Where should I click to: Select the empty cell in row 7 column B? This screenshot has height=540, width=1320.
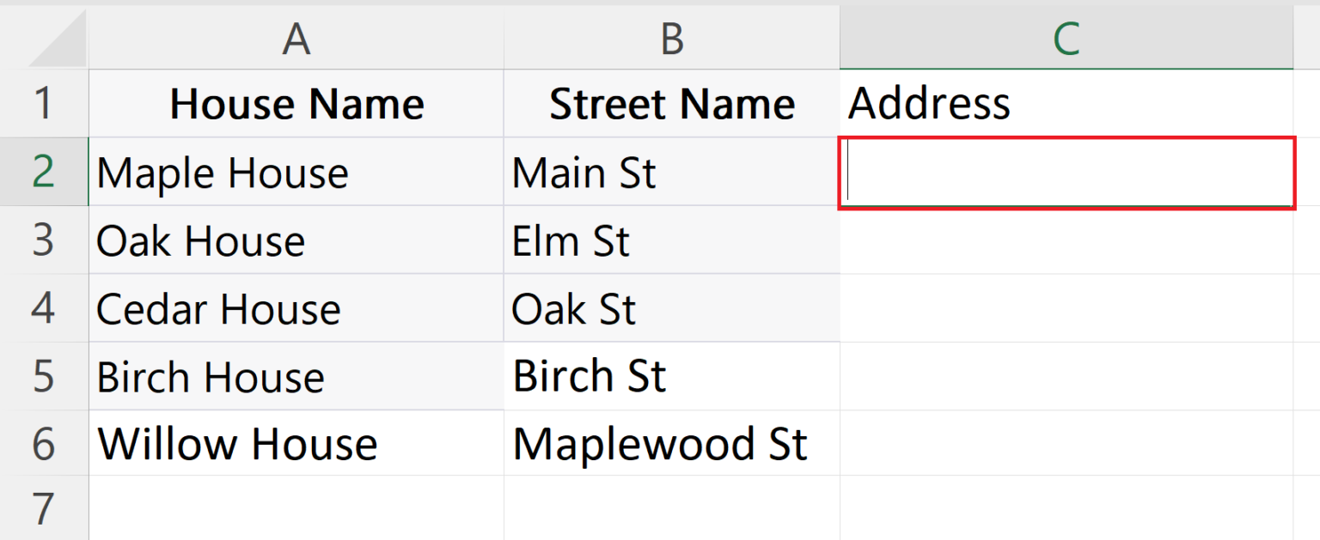[x=671, y=508]
